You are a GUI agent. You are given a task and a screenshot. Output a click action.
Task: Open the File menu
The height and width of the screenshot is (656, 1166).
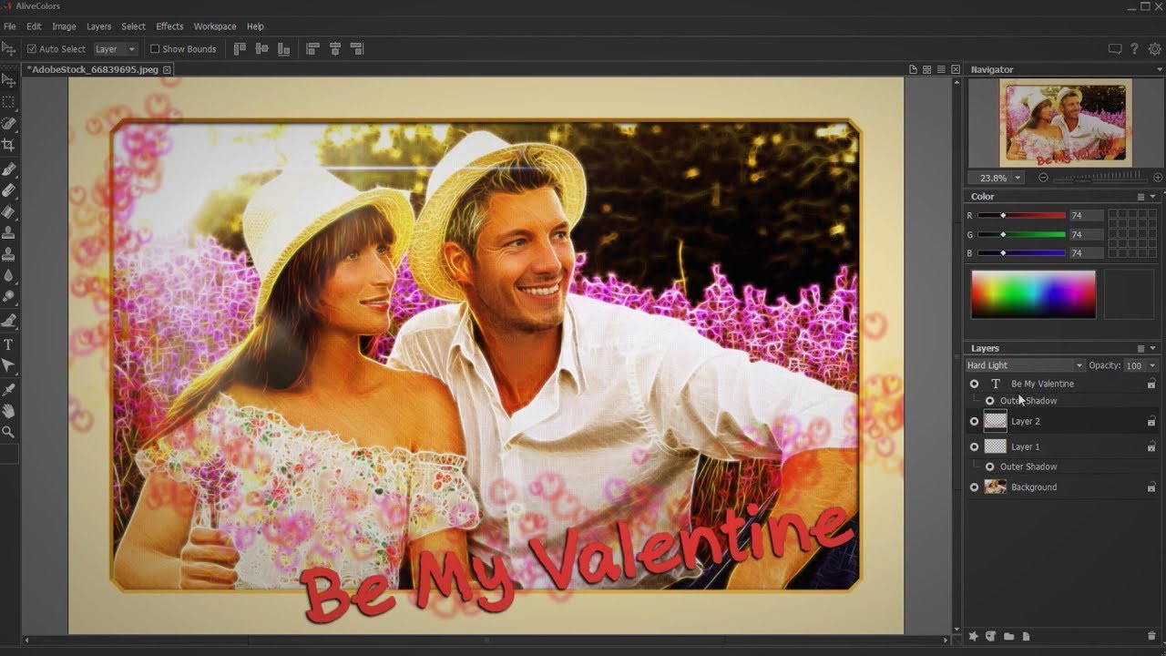(x=10, y=26)
